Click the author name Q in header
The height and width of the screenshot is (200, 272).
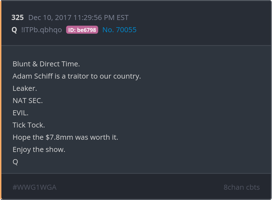pyautogui.click(x=14, y=30)
